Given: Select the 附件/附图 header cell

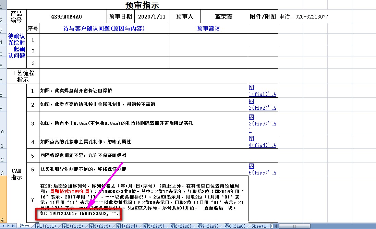Looking at the screenshot, I should click(263, 16).
